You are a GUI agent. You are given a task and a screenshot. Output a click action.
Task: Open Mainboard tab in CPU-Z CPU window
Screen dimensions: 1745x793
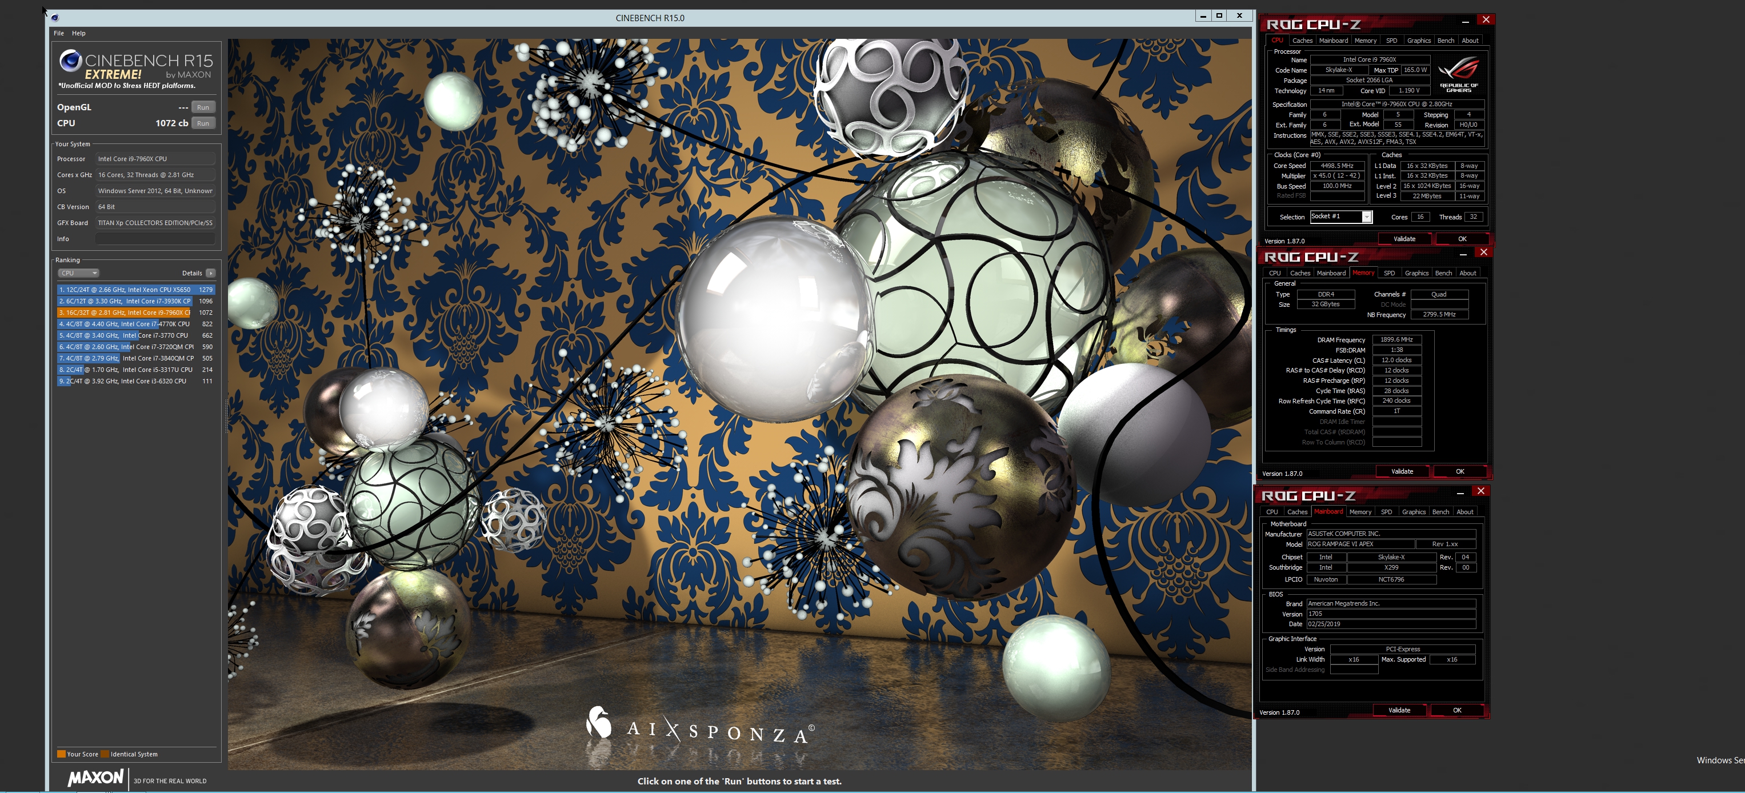point(1333,41)
